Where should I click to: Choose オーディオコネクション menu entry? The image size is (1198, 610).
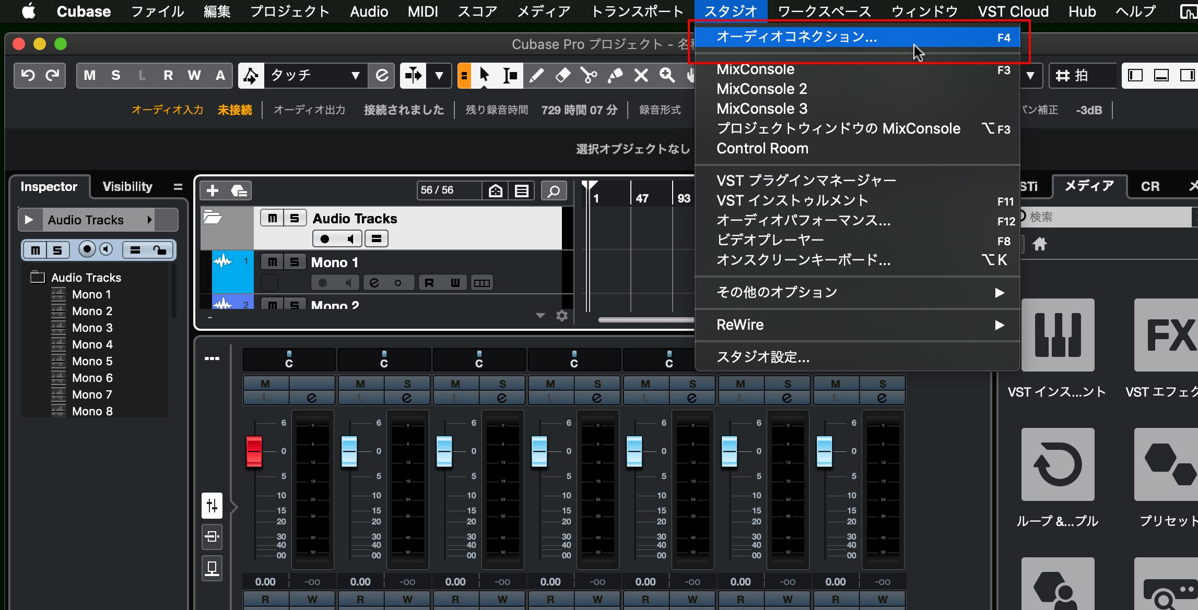[797, 37]
